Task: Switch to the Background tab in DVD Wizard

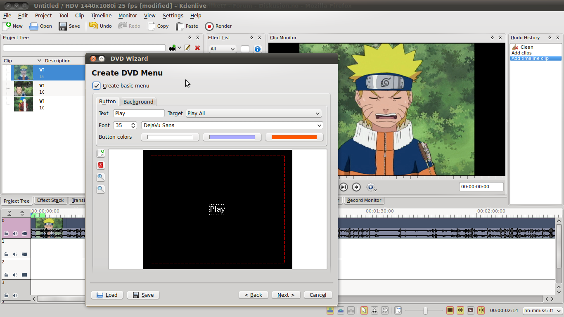Action: (x=138, y=102)
